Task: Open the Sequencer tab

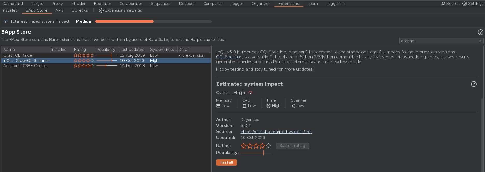Action: [x=161, y=4]
